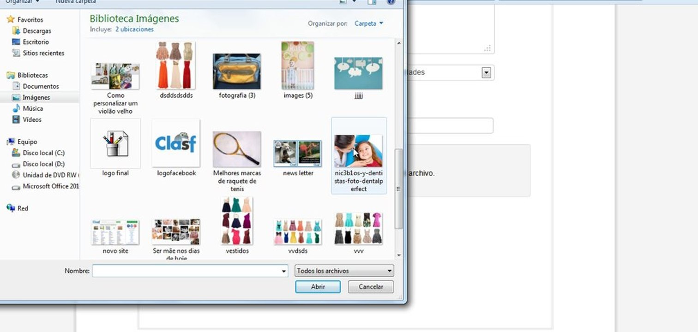The width and height of the screenshot is (698, 332).
Task: Click the file list scrollbar up arrow
Action: (x=399, y=43)
